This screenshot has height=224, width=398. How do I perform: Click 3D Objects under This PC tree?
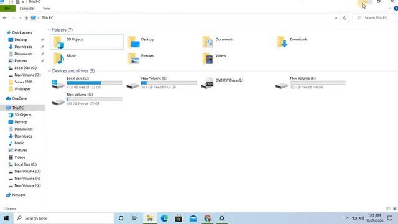23,114
